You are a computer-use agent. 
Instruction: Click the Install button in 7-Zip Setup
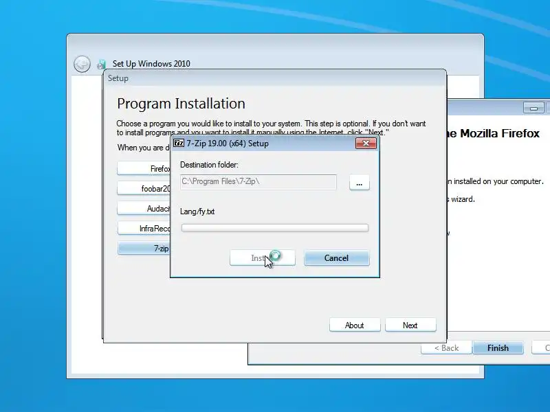point(263,258)
